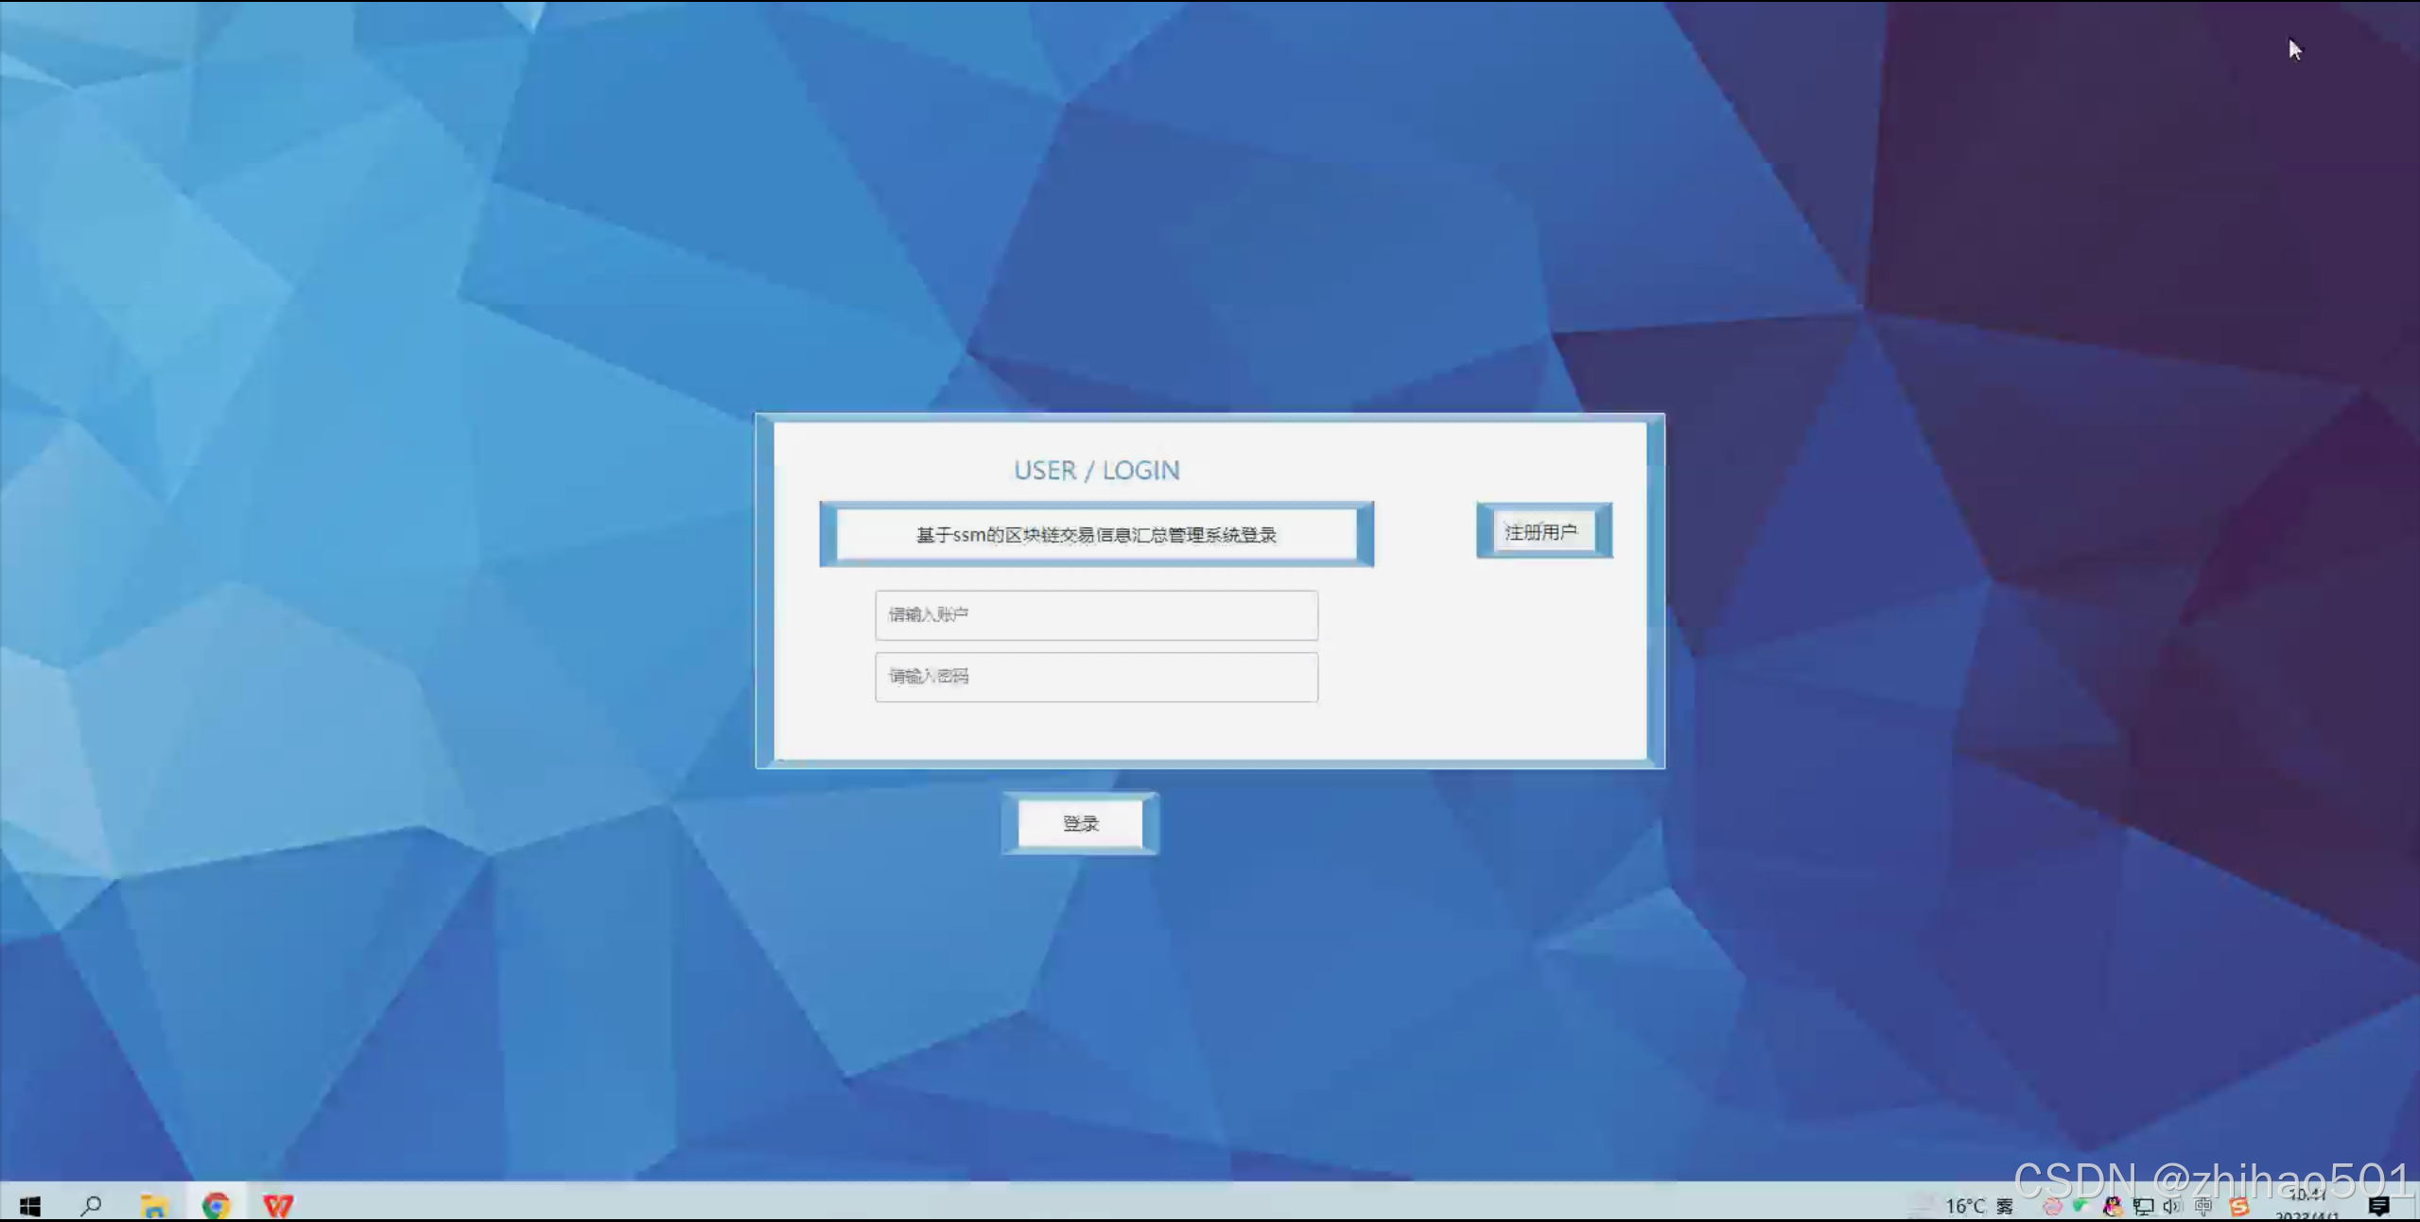This screenshot has width=2420, height=1222.
Task: Toggle the 中 input language indicator
Action: [x=2203, y=1206]
